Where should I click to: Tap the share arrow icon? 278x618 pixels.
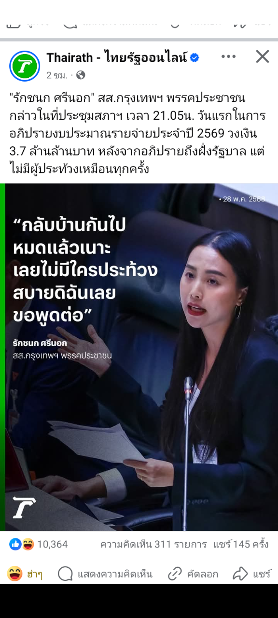240,574
